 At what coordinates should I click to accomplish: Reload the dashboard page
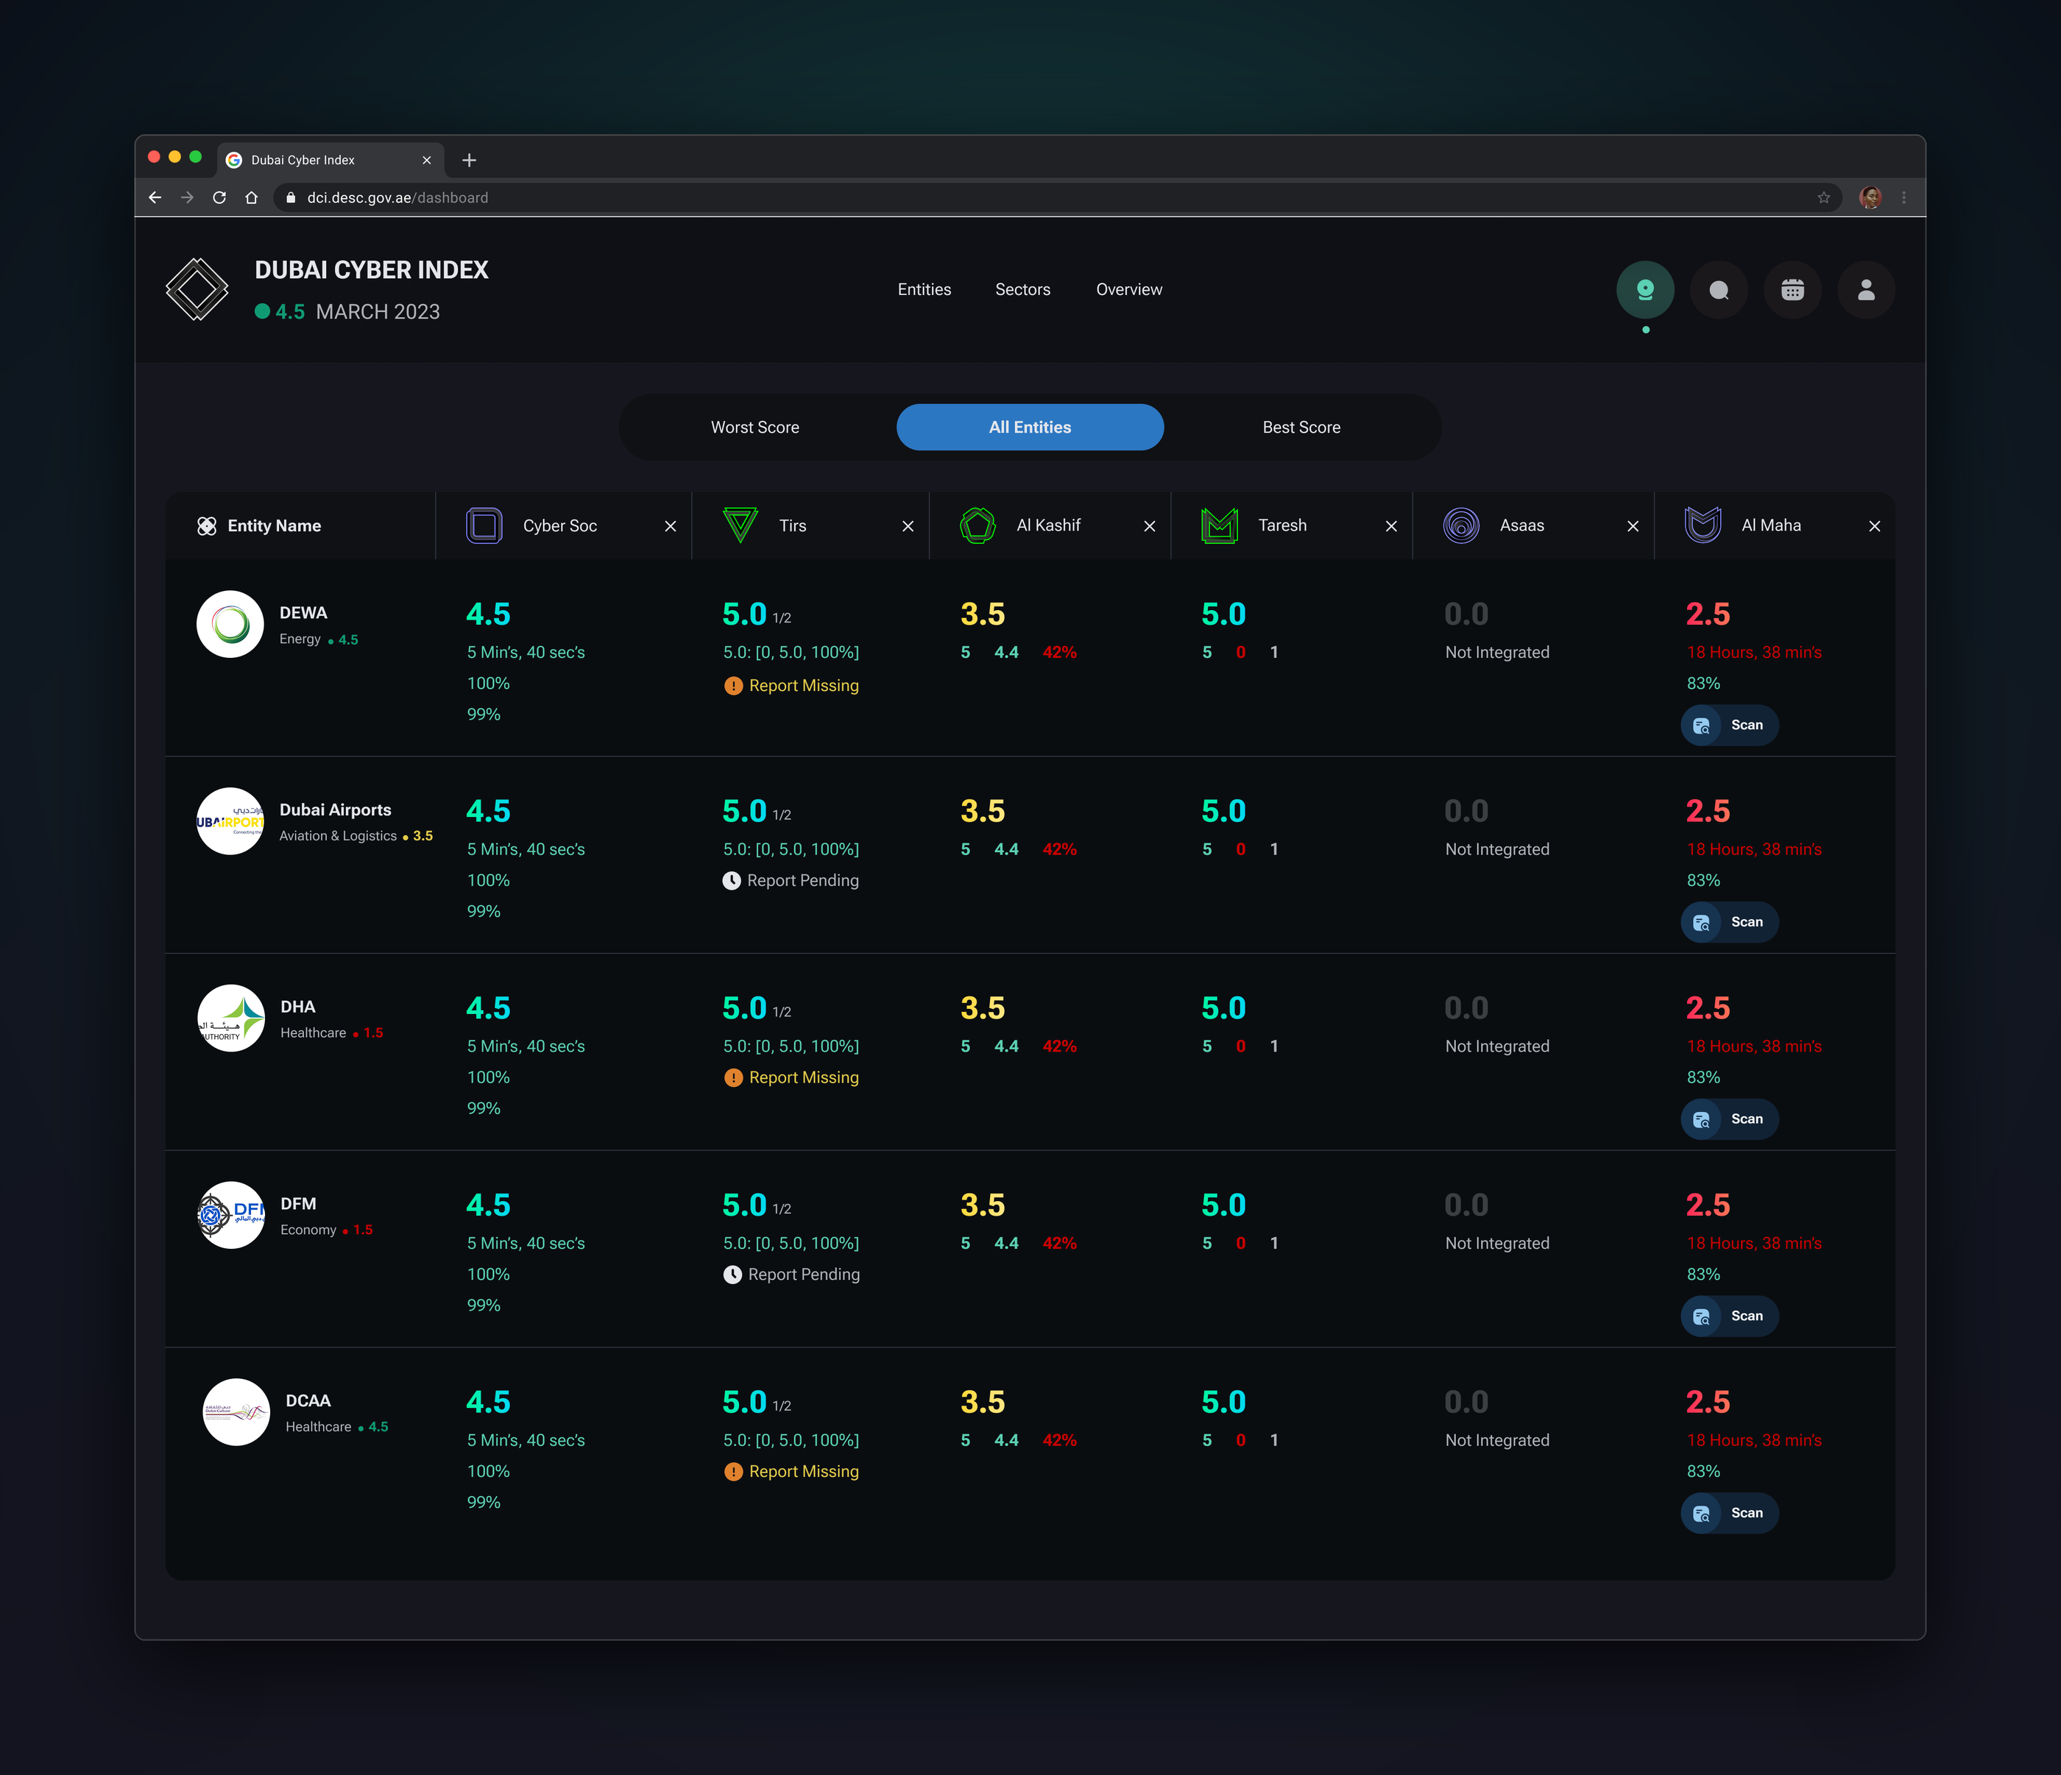pos(219,198)
